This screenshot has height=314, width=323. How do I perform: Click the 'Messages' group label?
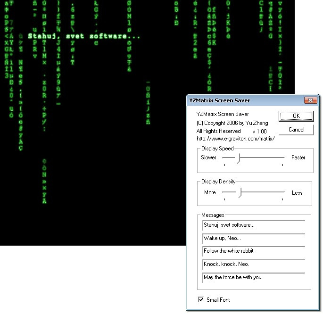tap(213, 215)
